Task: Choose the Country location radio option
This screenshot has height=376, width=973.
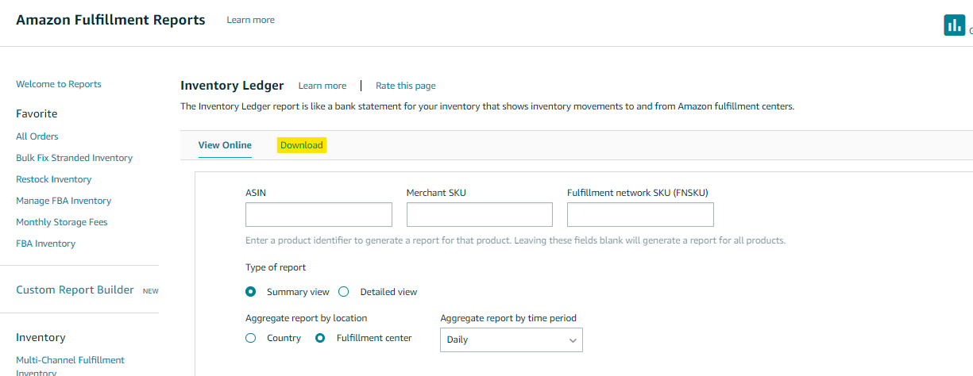Action: [x=251, y=338]
